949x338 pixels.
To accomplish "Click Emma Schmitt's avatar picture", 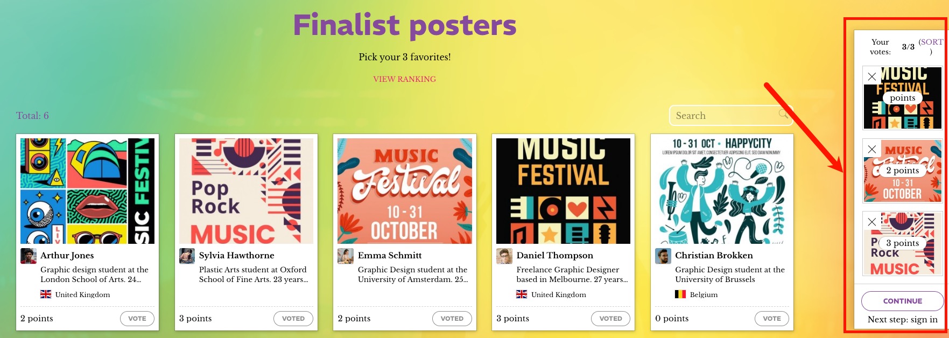I will coord(346,256).
